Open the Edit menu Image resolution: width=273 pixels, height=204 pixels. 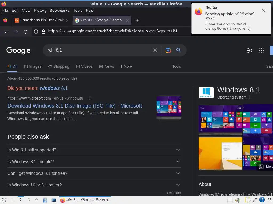(15, 11)
